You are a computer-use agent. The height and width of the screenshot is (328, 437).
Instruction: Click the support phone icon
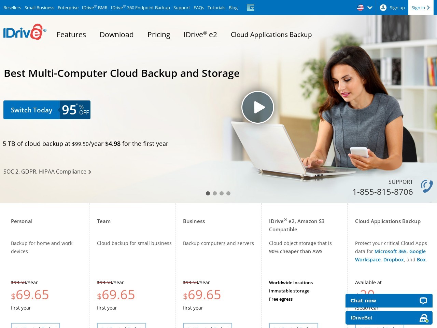427,186
